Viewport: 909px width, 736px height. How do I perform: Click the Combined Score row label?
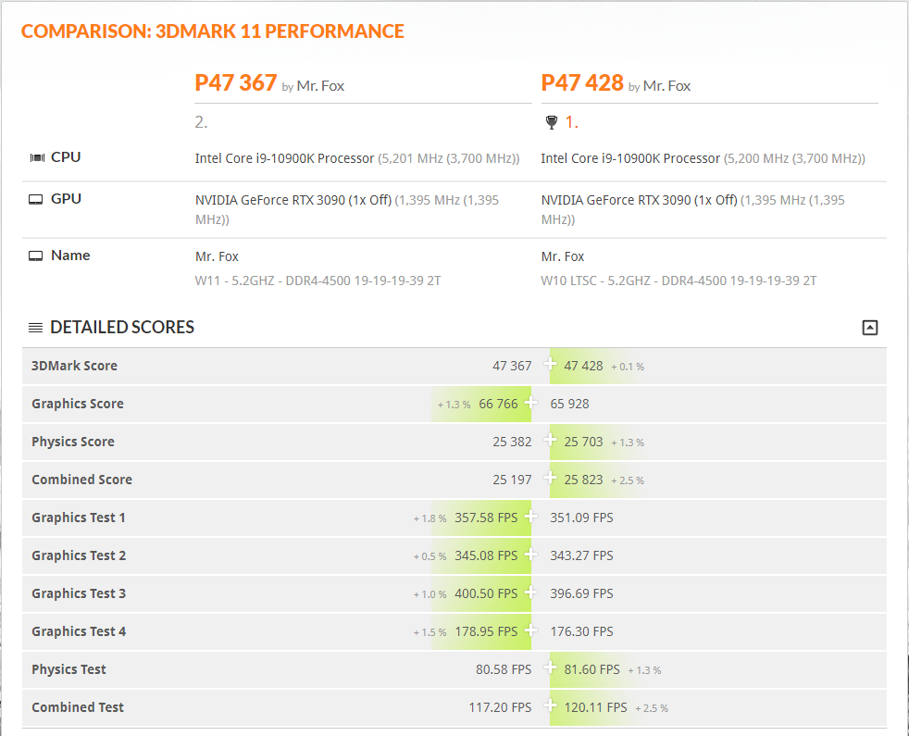tap(81, 480)
